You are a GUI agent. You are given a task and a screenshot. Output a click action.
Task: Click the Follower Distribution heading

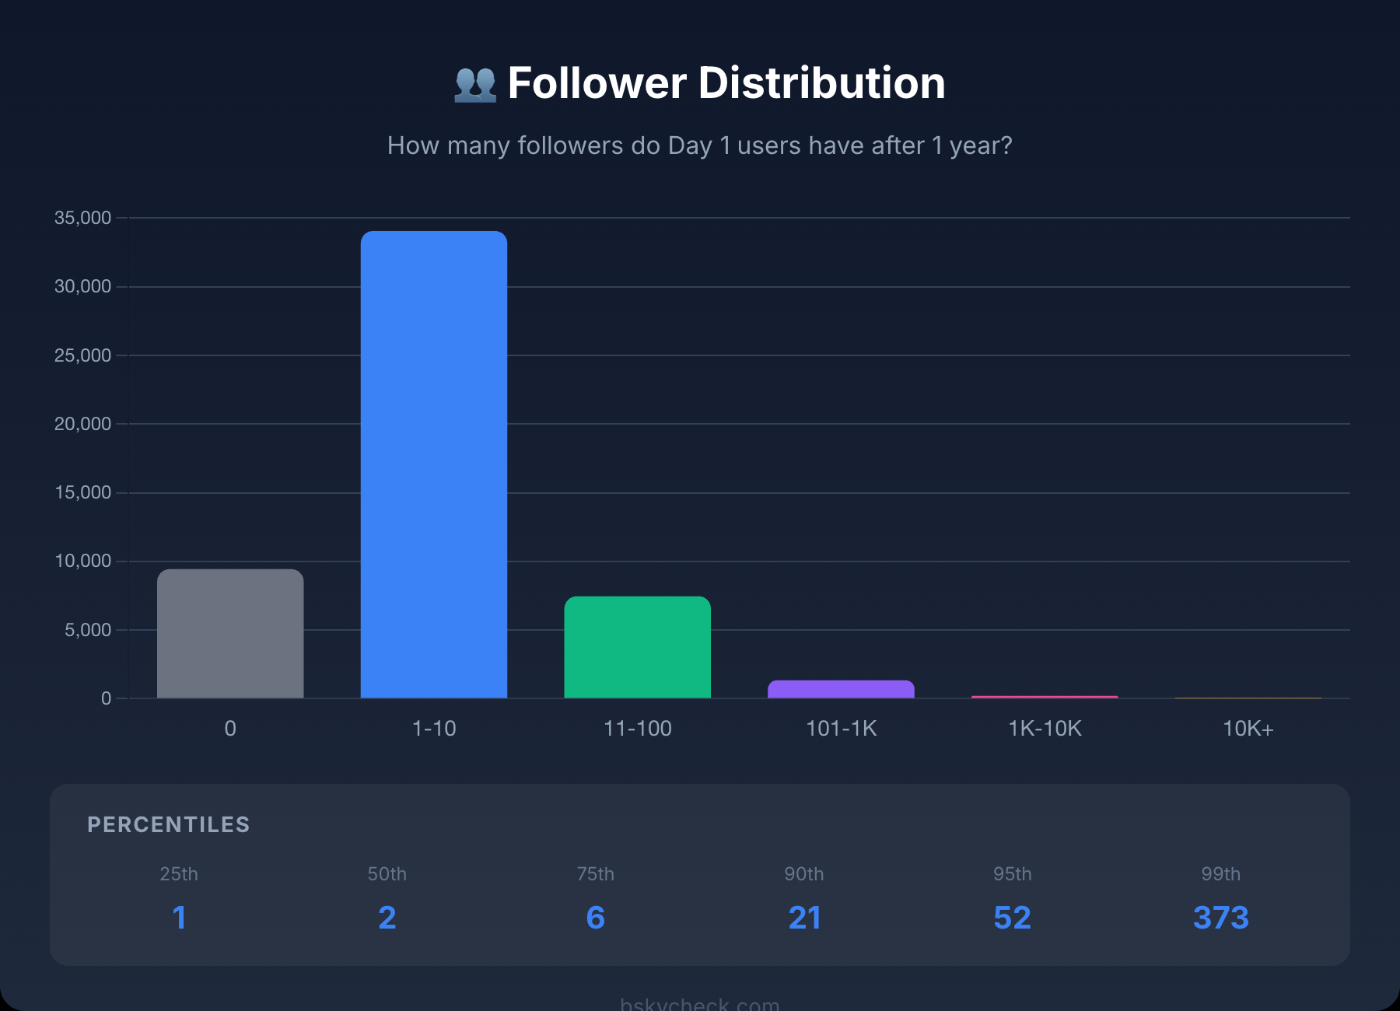tap(726, 83)
